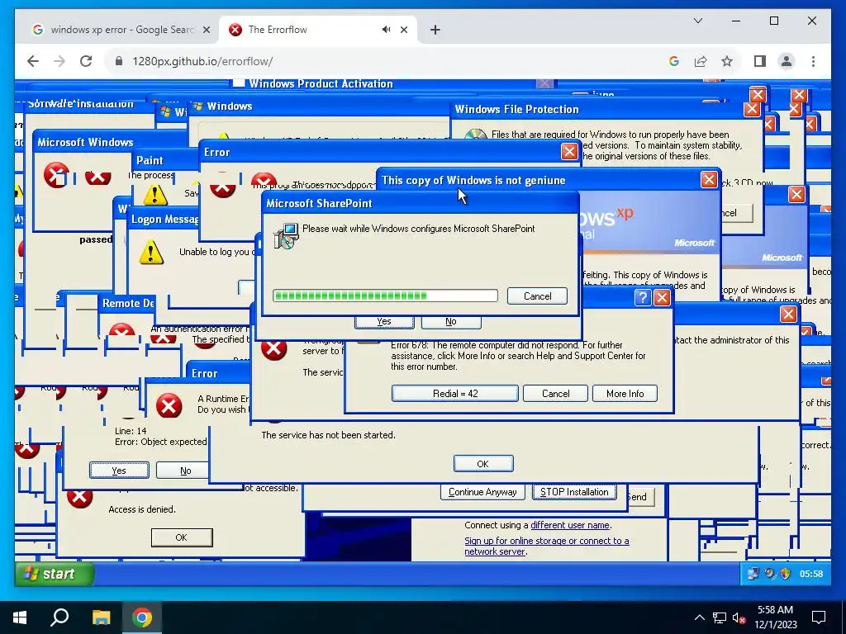Select The Errorflow tab
This screenshot has height=634, width=846.
(318, 30)
